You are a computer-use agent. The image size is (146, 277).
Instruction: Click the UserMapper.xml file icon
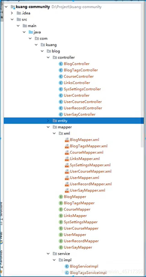pyautogui.click(x=67, y=178)
